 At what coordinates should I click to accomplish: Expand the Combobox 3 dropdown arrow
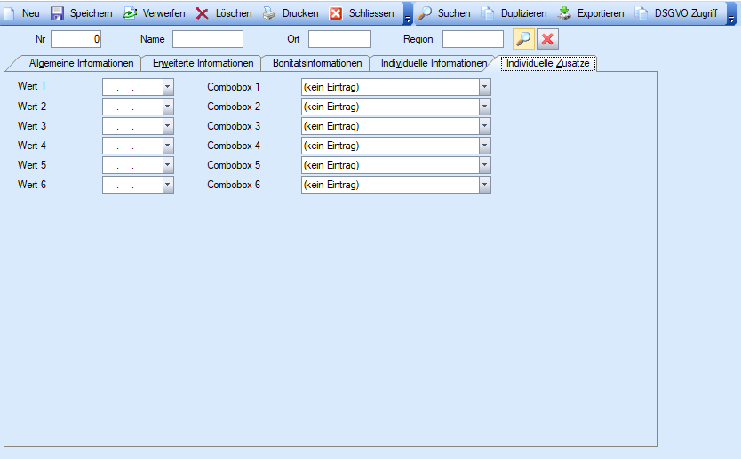pos(484,126)
